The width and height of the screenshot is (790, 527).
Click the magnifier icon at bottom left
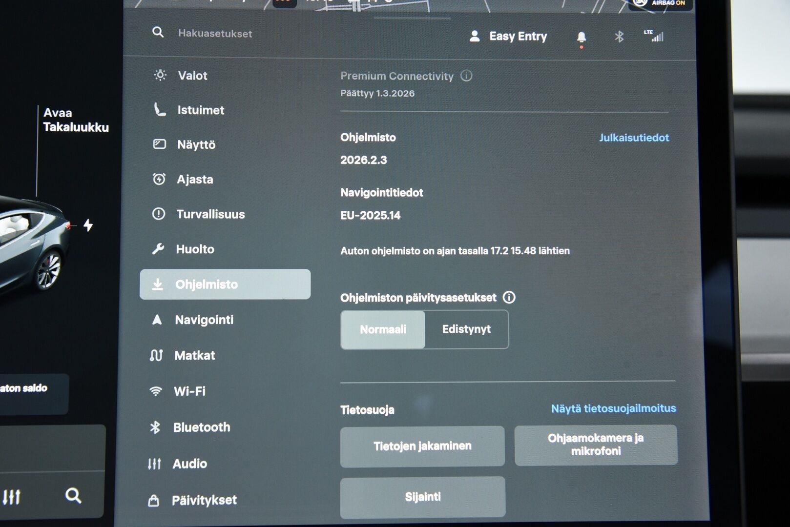[74, 496]
